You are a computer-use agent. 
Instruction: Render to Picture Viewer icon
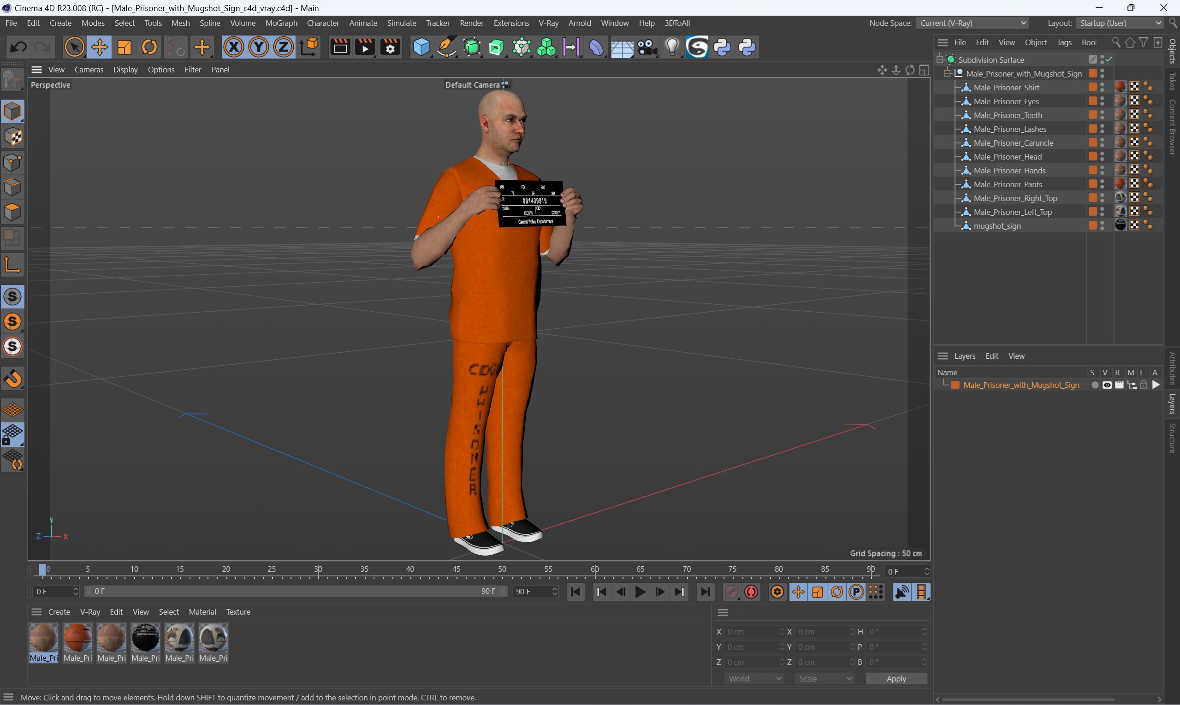click(x=365, y=47)
